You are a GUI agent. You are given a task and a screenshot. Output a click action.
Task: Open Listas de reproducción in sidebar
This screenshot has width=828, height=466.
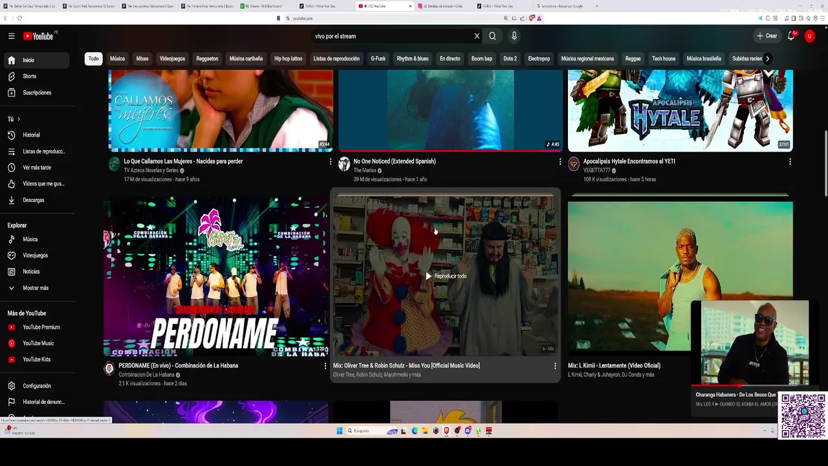pyautogui.click(x=38, y=151)
